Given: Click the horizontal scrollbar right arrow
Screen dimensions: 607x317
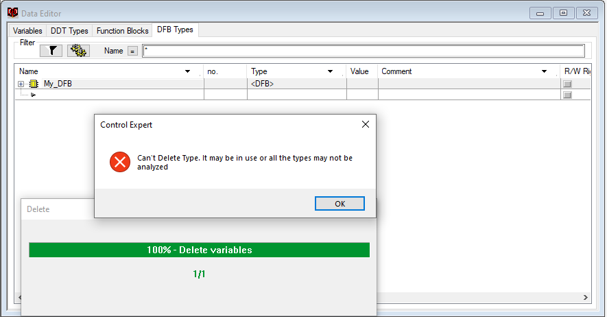Looking at the screenshot, I should tap(585, 297).
